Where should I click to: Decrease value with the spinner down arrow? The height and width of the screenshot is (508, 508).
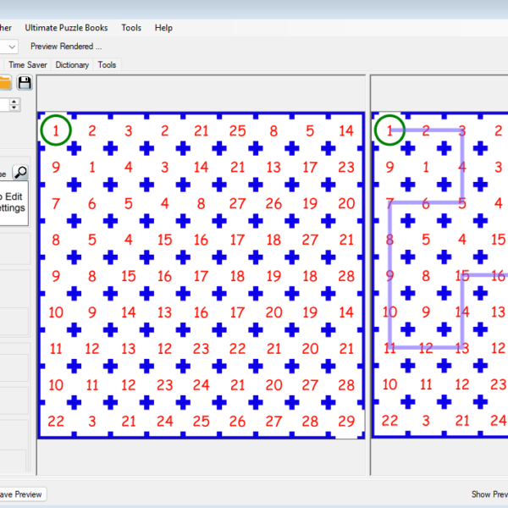[15, 108]
